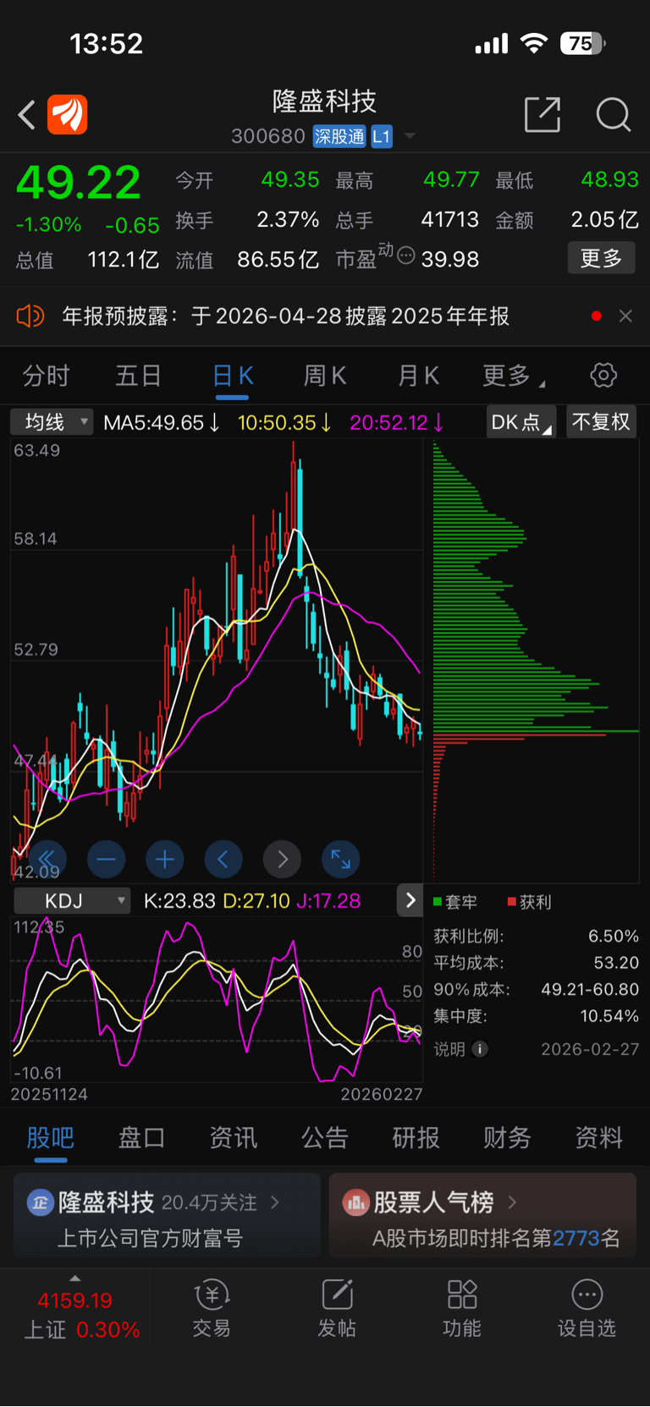This screenshot has width=650, height=1407.
Task: Select 日K chart tab
Action: click(233, 376)
